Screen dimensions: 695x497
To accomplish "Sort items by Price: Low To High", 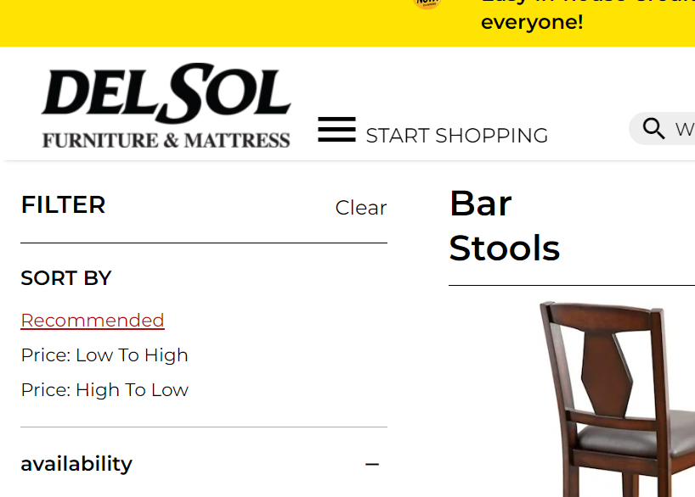I will pos(104,355).
